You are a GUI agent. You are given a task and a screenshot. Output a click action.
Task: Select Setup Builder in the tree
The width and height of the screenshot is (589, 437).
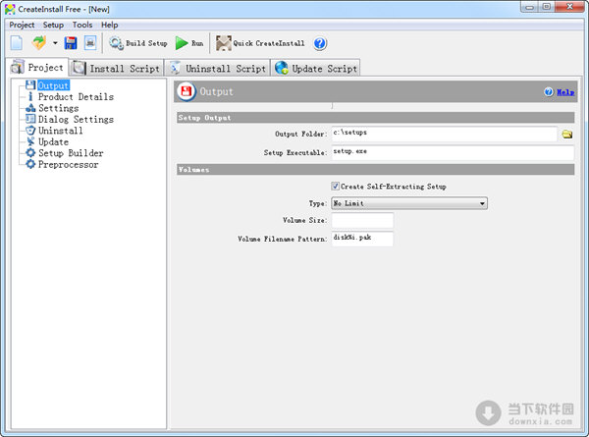71,153
